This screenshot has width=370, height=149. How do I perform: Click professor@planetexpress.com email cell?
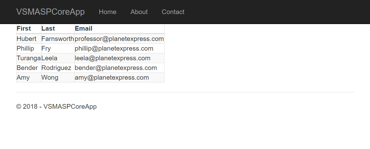pos(119,39)
